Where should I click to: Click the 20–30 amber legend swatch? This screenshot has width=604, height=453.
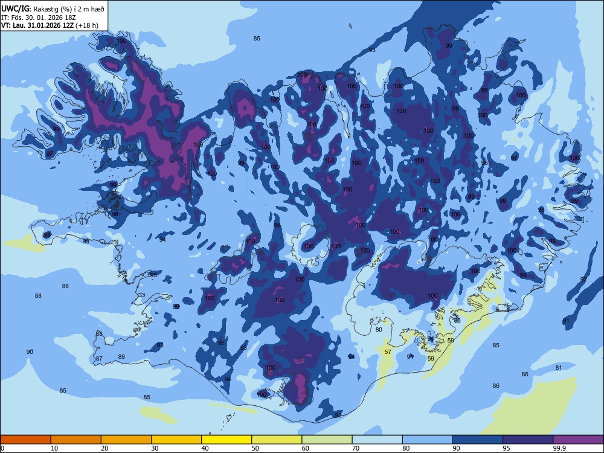[x=126, y=440]
